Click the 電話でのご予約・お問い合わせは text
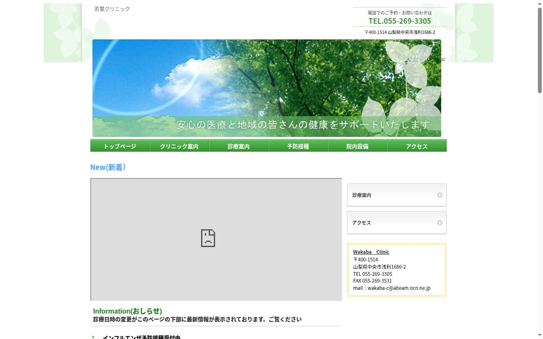The height and width of the screenshot is (339, 543). pyautogui.click(x=400, y=13)
